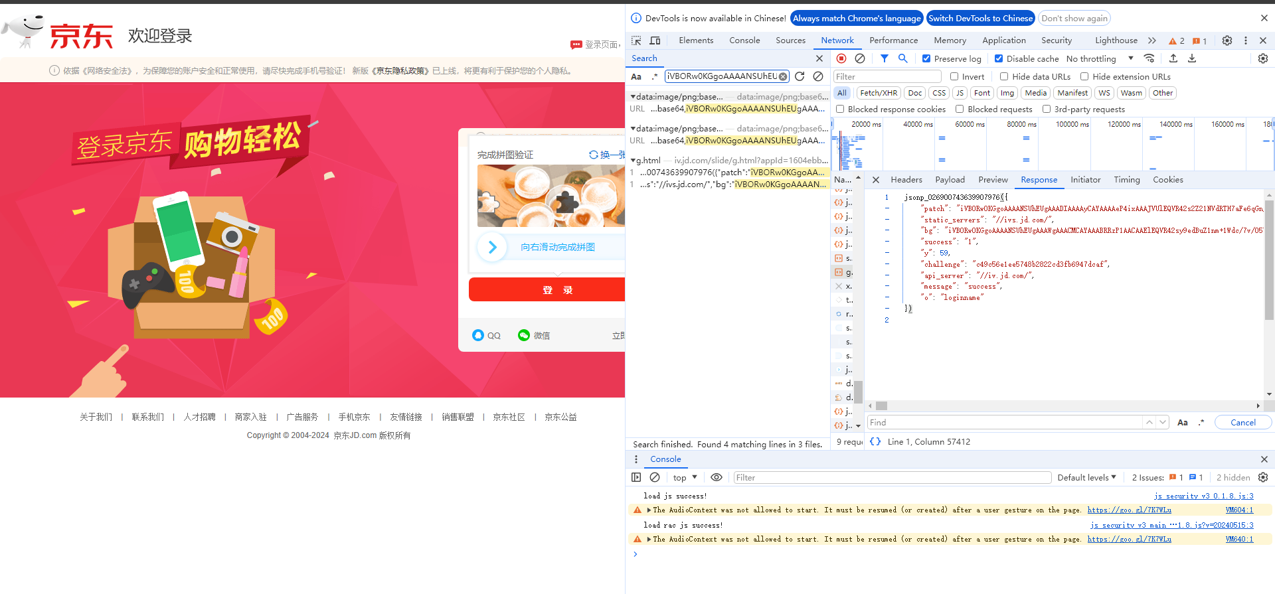Click the red 登录 login button
The image size is (1275, 594).
click(547, 290)
